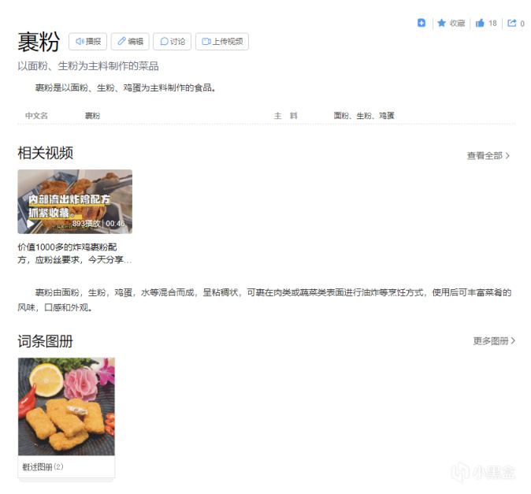The height and width of the screenshot is (494, 531).
Task: Click the thumbs-up like icon
Action: click(480, 23)
